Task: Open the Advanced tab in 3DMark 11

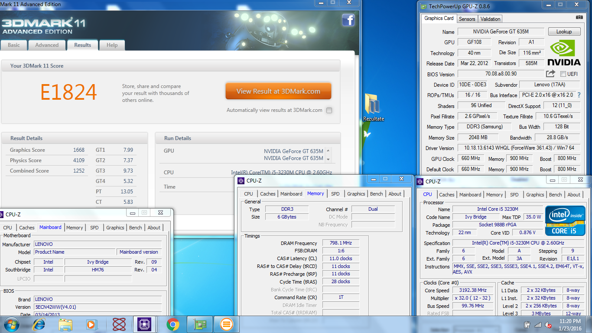Action: tap(47, 45)
